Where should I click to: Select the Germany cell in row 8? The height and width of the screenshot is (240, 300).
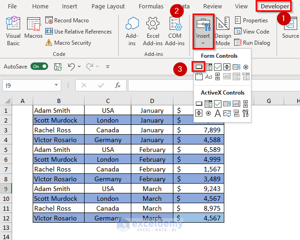(x=108, y=179)
